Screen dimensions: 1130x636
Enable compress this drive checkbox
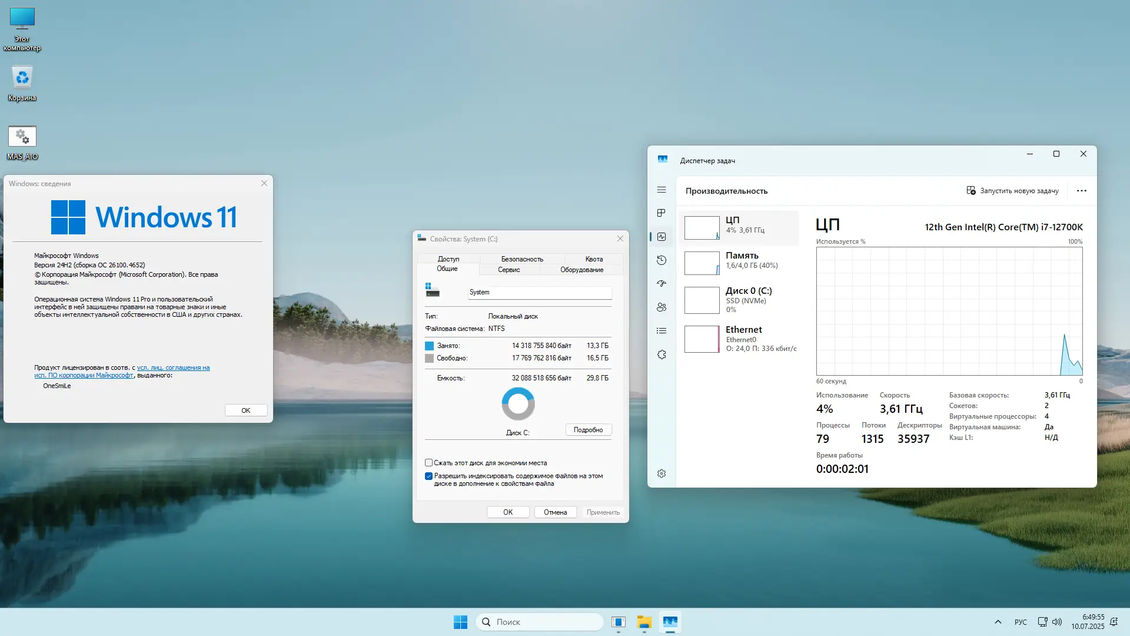pyautogui.click(x=429, y=463)
